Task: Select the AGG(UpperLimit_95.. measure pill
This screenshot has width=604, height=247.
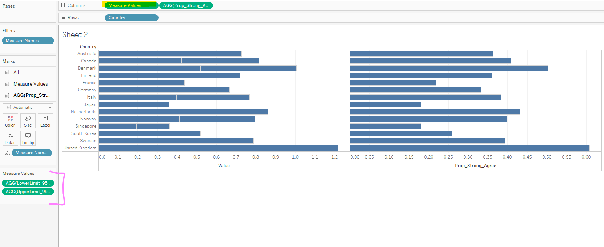Action: (28, 192)
